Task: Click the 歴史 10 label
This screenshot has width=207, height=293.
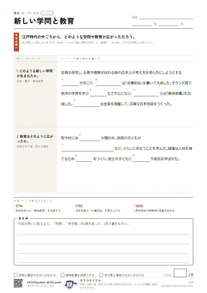Action: click(19, 13)
